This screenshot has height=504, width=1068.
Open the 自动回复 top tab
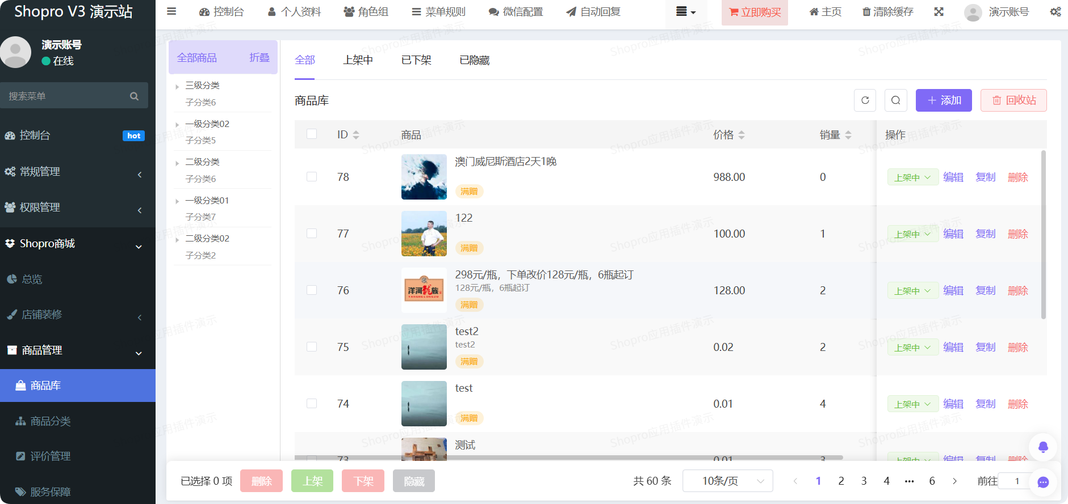tap(593, 12)
